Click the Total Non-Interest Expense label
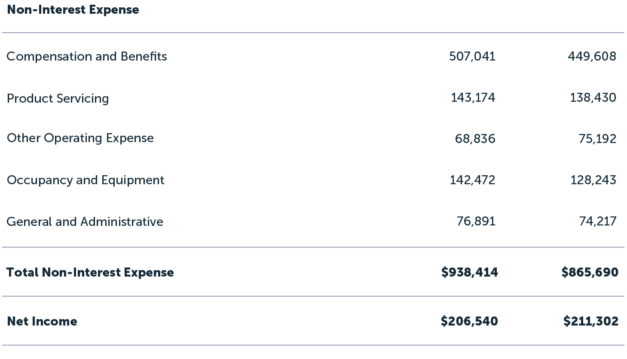Viewport: 627px width, 359px height. point(90,272)
